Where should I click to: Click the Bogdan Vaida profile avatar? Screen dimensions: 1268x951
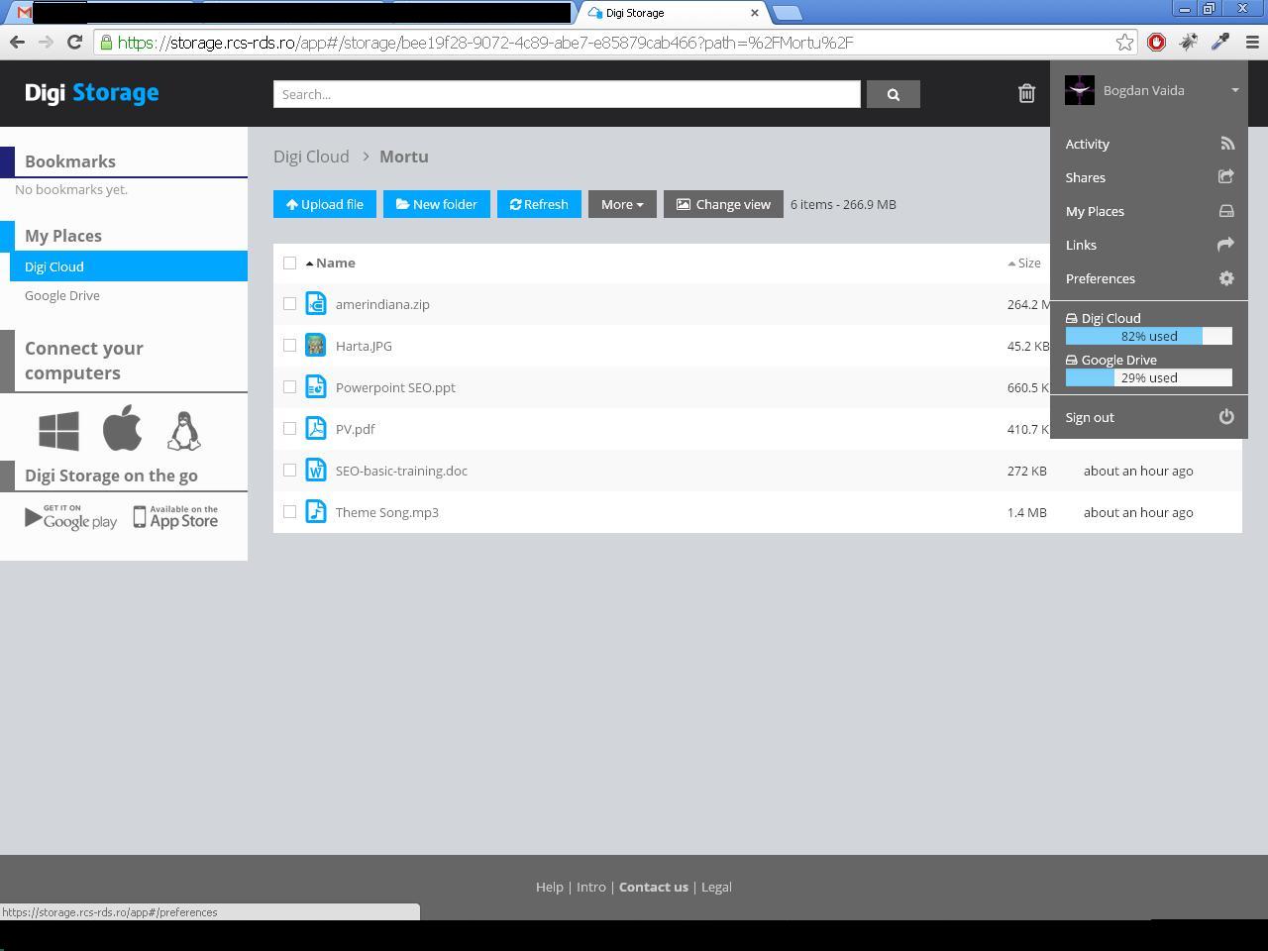click(x=1080, y=90)
